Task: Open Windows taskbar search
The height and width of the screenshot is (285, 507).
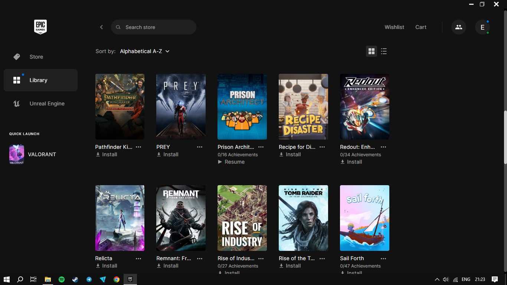Action: tap(20, 279)
